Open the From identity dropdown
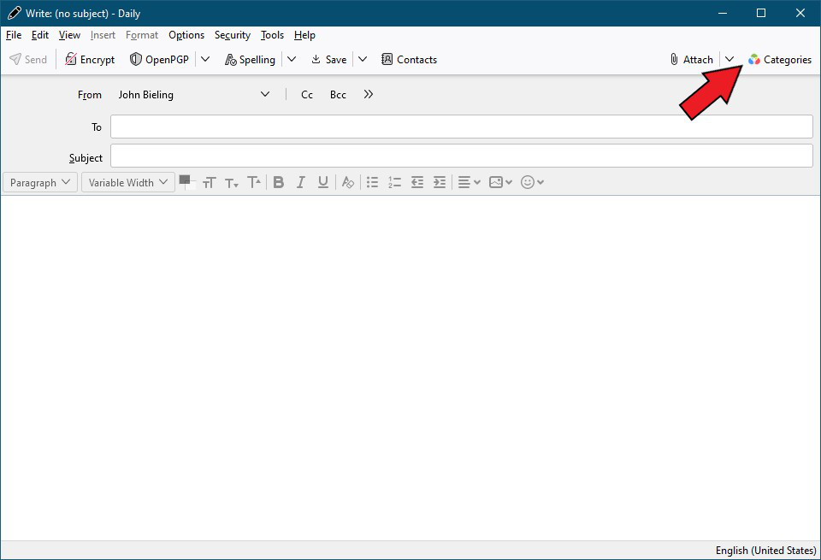 [194, 95]
